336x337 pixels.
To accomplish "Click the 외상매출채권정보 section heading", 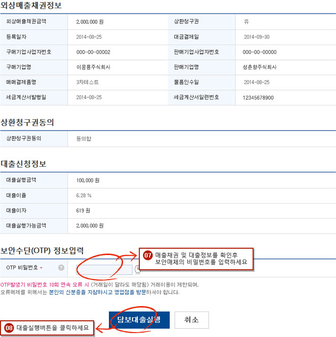I will click(31, 5).
